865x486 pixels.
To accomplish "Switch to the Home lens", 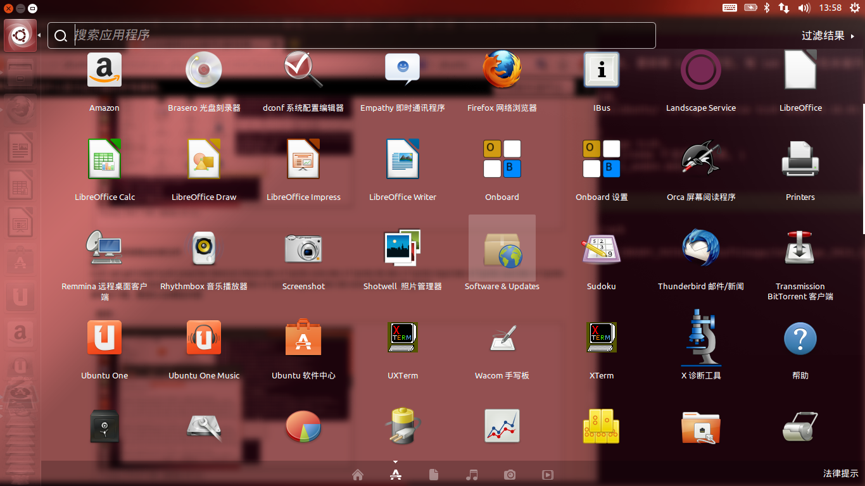I will coord(358,475).
